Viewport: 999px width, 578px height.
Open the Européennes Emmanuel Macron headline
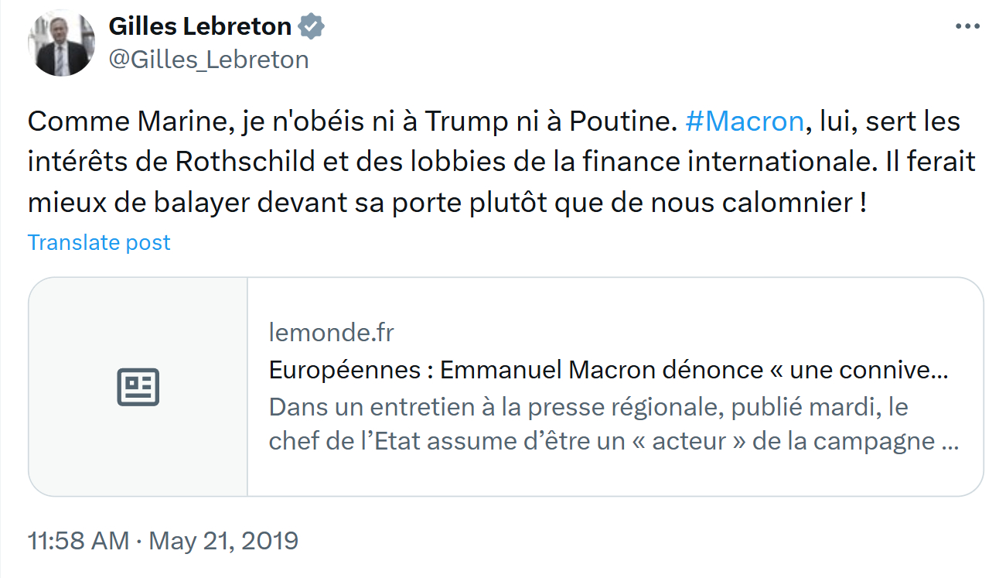pyautogui.click(x=608, y=370)
